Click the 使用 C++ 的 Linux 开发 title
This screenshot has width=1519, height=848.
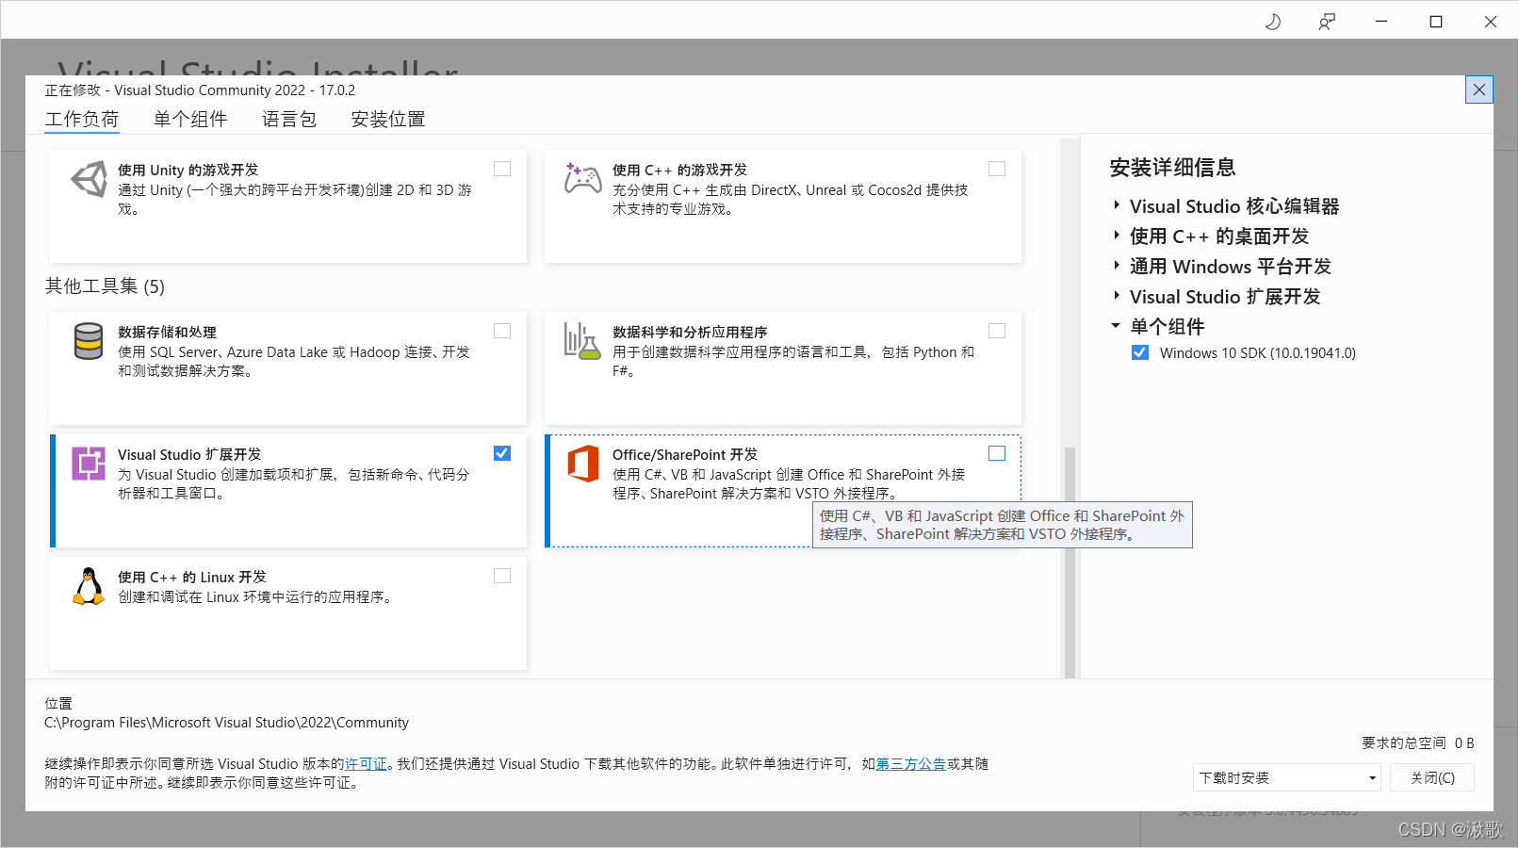(x=192, y=577)
